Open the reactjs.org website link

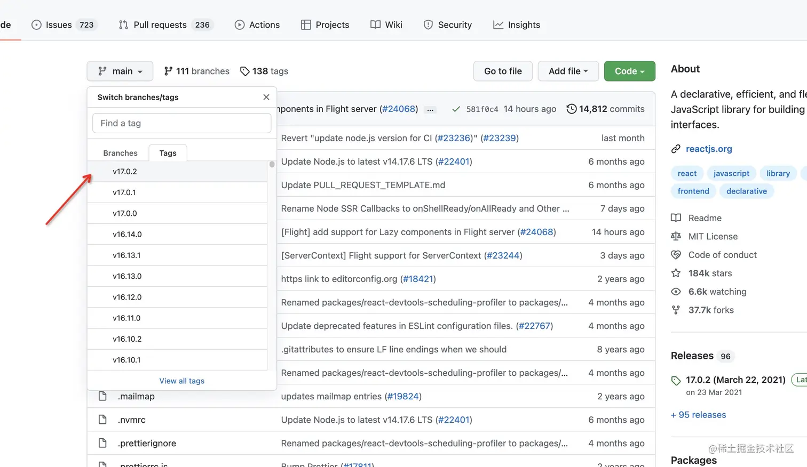coord(709,149)
